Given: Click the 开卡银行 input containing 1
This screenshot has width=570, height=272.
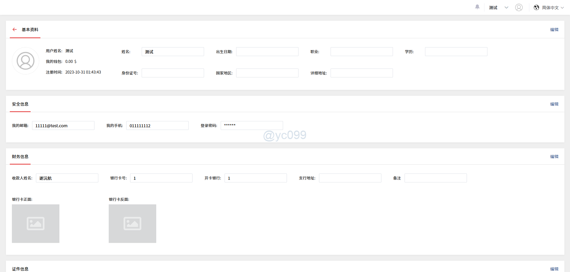Looking at the screenshot, I should point(255,178).
